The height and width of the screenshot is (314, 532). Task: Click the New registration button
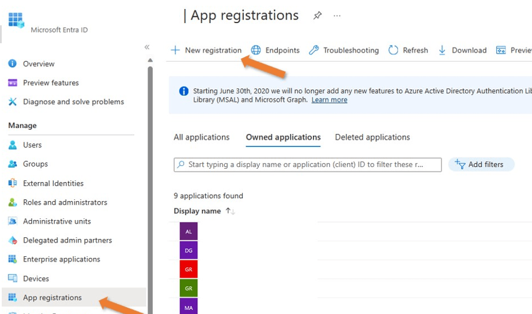[x=206, y=50]
